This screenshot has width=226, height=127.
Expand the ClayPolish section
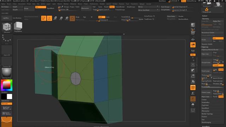coord(205,105)
